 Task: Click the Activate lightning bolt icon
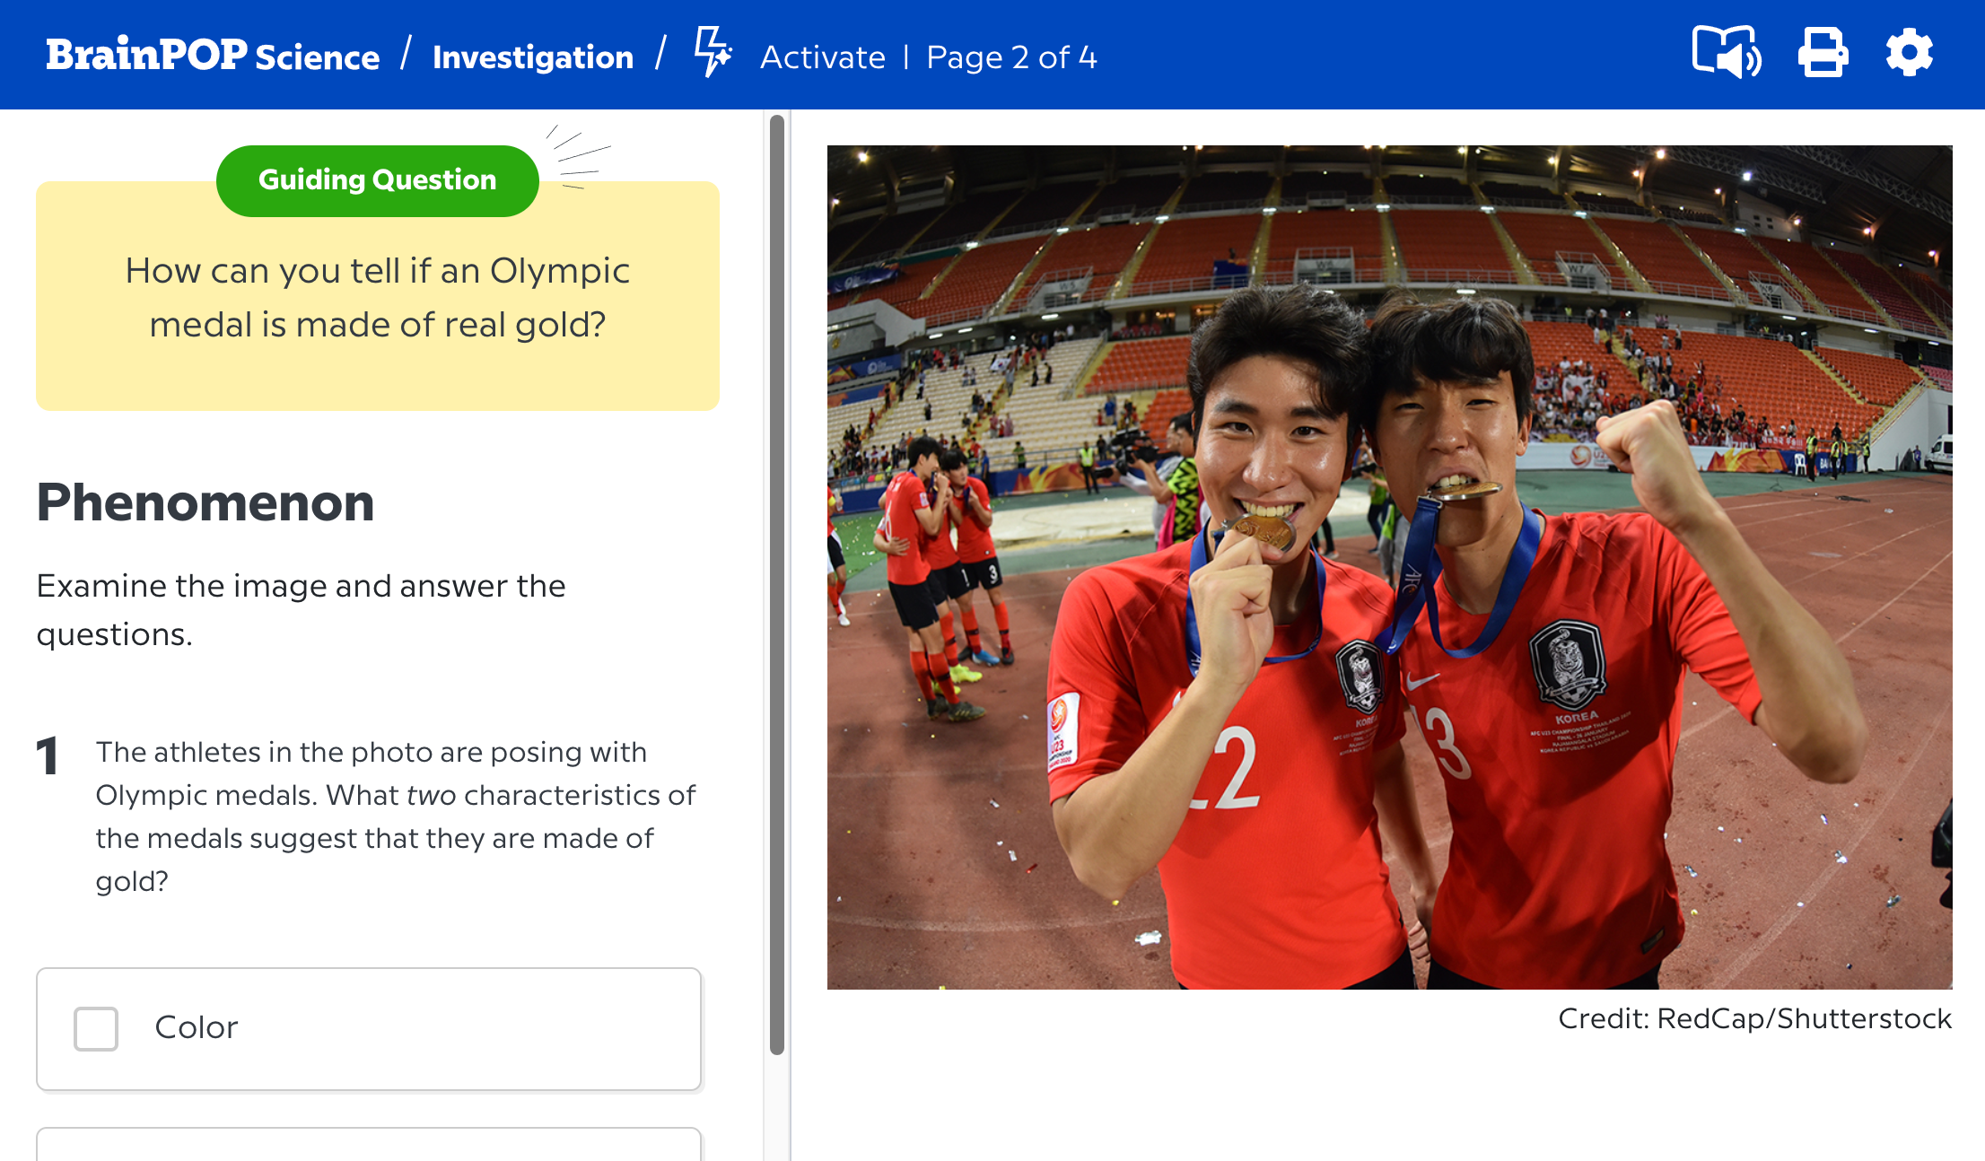coord(713,53)
